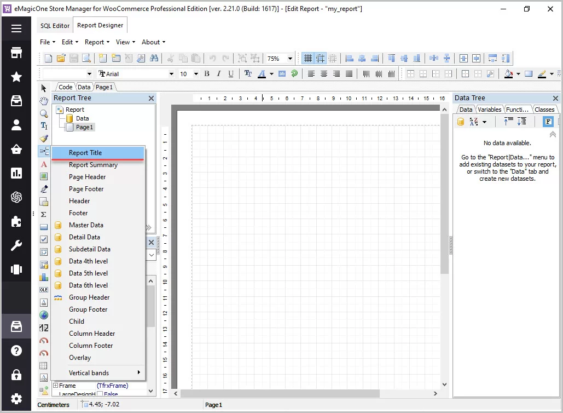The image size is (563, 413).
Task: Insert a Picture object from the palette
Action: click(44, 176)
